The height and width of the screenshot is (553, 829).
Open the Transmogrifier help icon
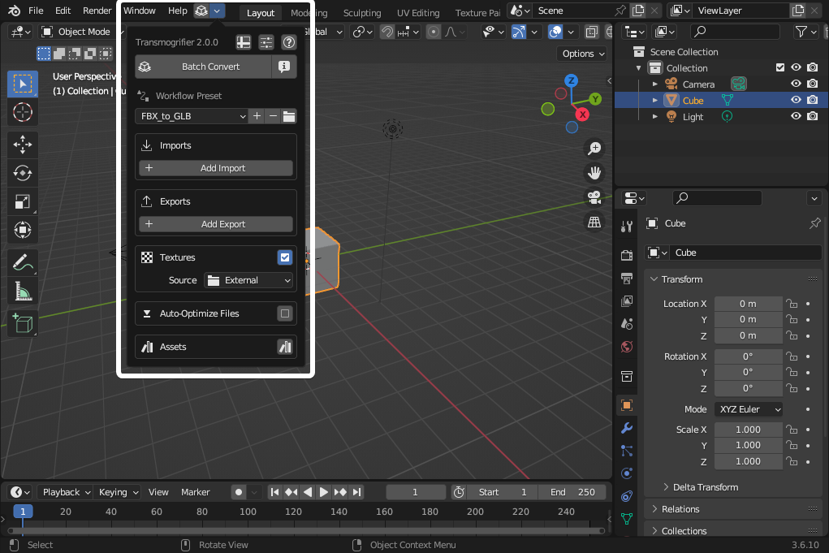[288, 43]
